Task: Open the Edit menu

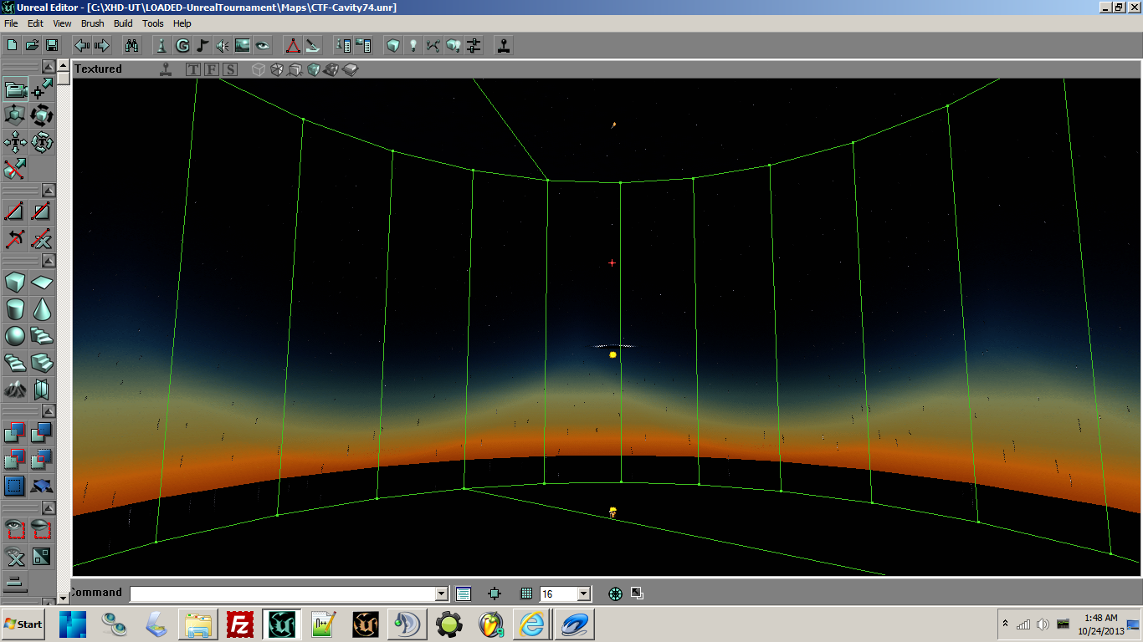Action: (35, 23)
